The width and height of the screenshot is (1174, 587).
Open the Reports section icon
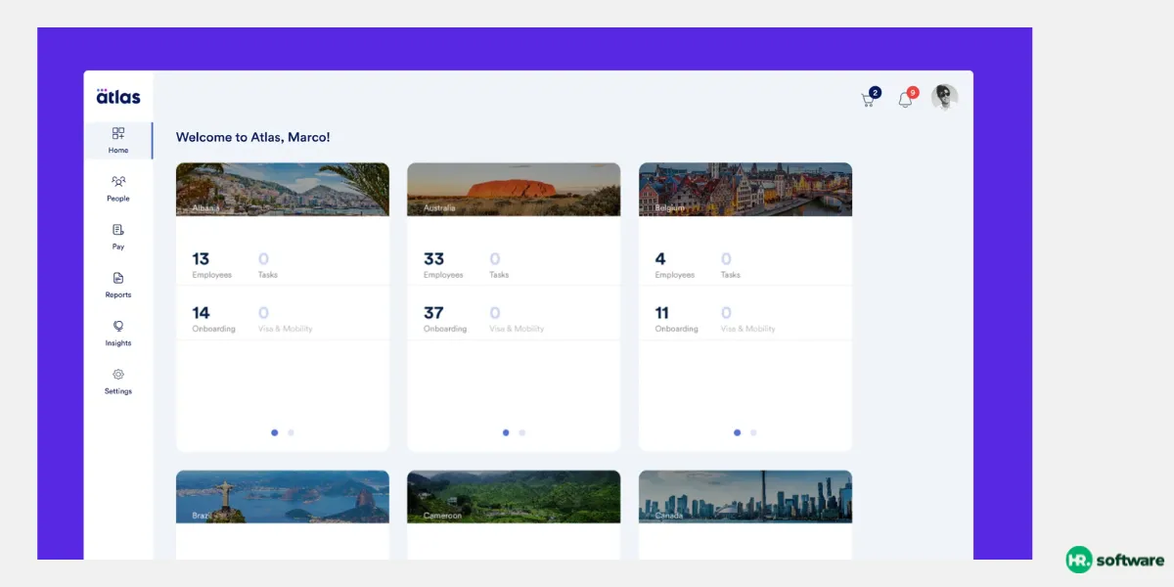pos(118,278)
